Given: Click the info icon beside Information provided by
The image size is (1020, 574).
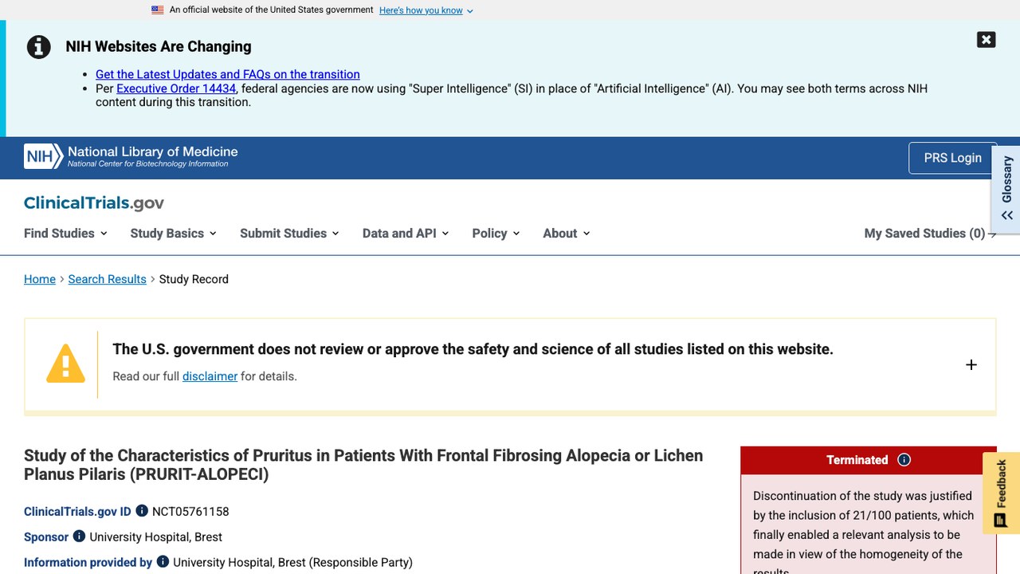Looking at the screenshot, I should (x=163, y=562).
